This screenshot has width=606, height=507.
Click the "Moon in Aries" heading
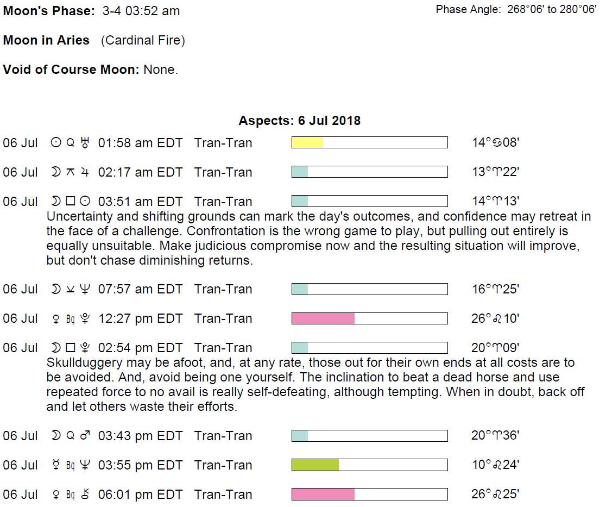pyautogui.click(x=46, y=40)
